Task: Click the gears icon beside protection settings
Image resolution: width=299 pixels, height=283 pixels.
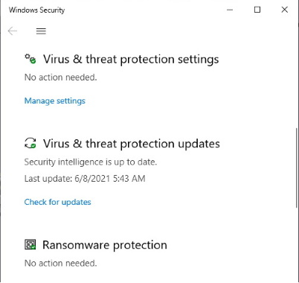Action: pos(30,59)
